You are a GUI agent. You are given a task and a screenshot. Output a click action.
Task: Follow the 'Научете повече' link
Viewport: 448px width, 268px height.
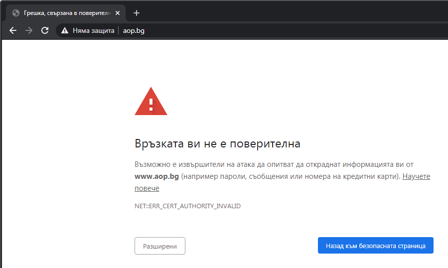(x=416, y=176)
